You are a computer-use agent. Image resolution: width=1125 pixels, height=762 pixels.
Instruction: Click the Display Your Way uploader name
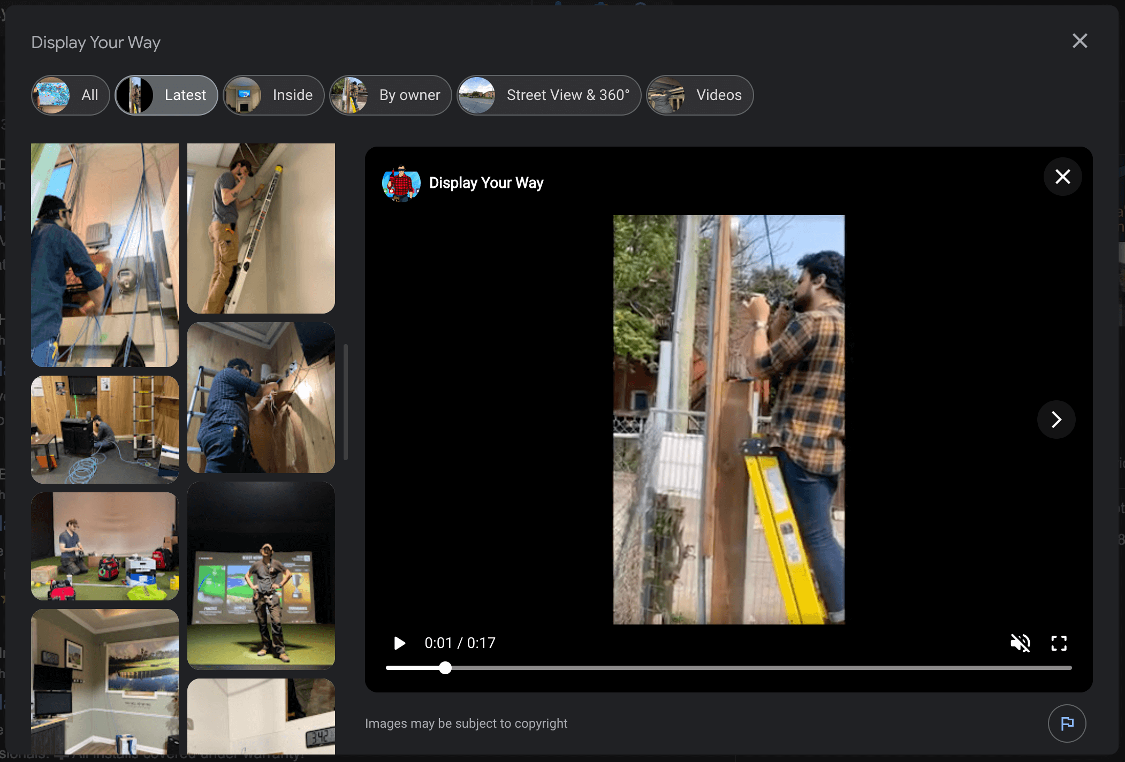(486, 183)
